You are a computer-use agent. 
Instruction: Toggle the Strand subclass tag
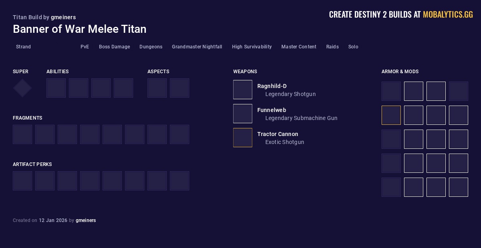click(x=23, y=47)
